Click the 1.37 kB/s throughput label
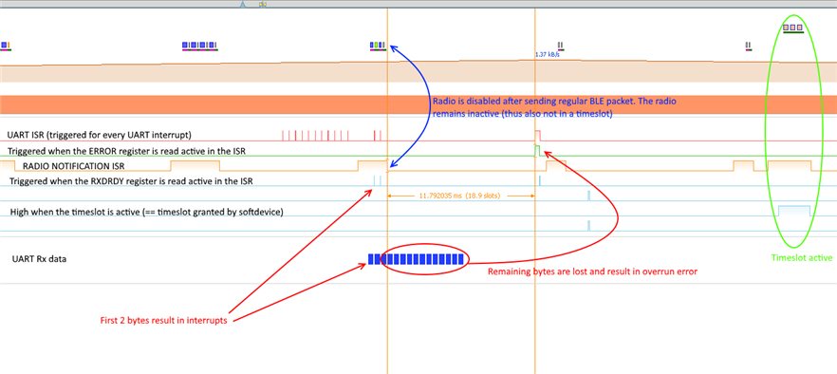 click(548, 54)
